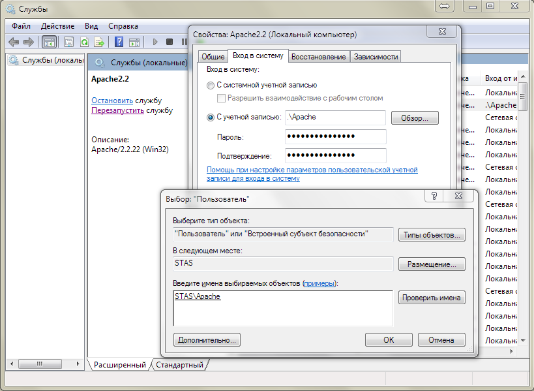Click the Back arrow in Services toolbar
This screenshot has width=534, height=391.
click(x=14, y=42)
